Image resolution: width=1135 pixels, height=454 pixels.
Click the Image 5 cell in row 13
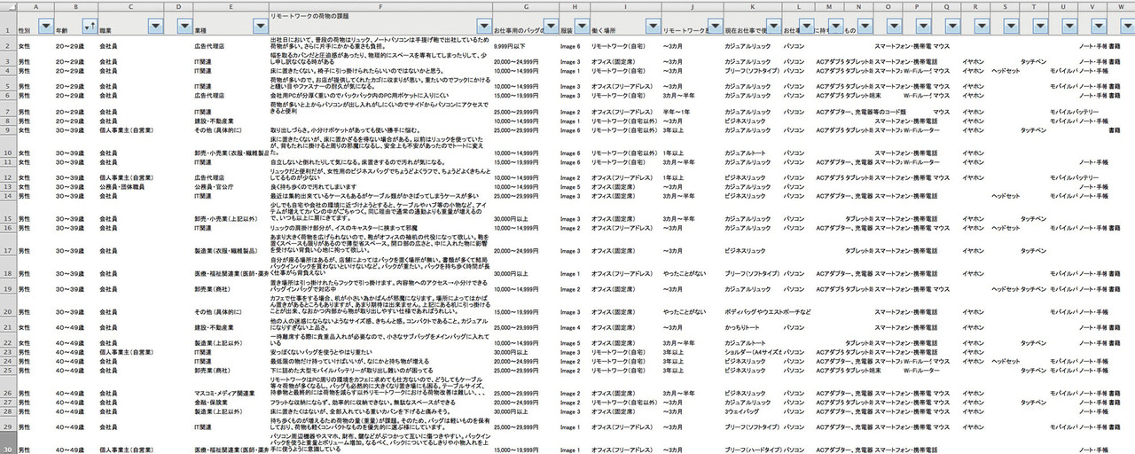click(x=570, y=187)
